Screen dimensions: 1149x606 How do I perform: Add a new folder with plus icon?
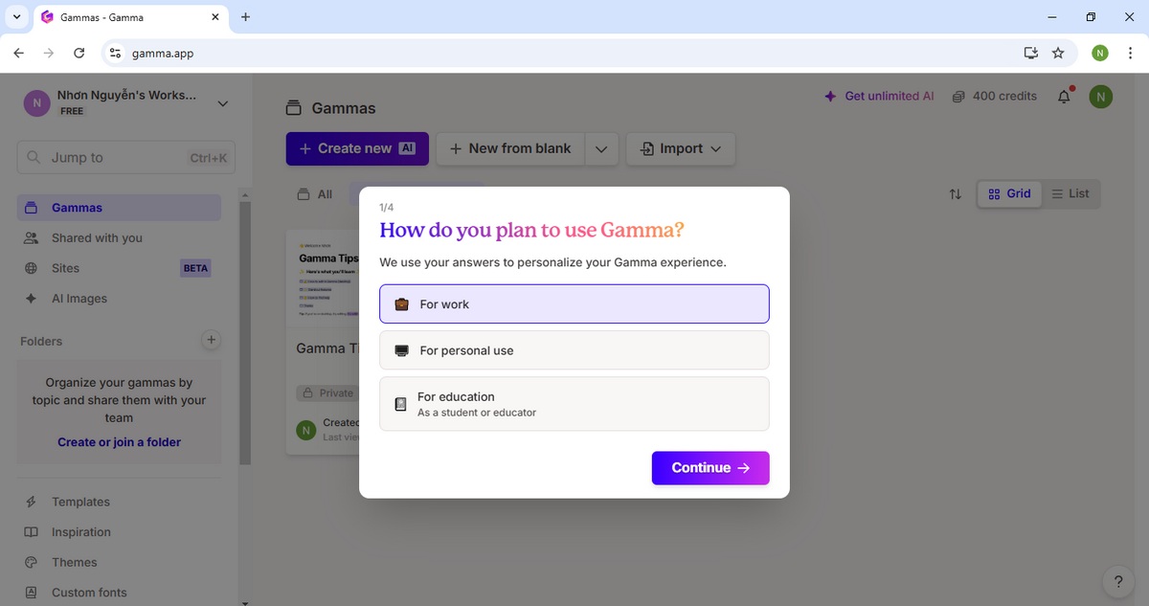tap(212, 340)
